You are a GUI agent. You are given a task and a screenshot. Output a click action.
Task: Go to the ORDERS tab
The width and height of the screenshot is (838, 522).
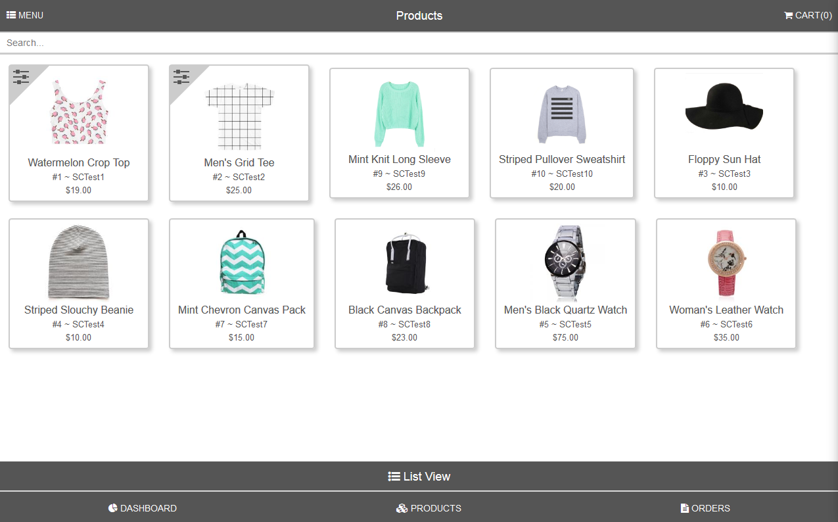tap(705, 508)
